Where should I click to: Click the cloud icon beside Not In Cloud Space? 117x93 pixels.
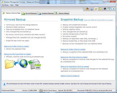tap(41, 90)
